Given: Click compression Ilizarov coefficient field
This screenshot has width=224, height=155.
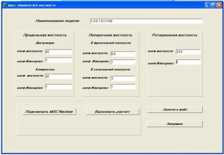Looking at the screenshot, I should (59, 87).
